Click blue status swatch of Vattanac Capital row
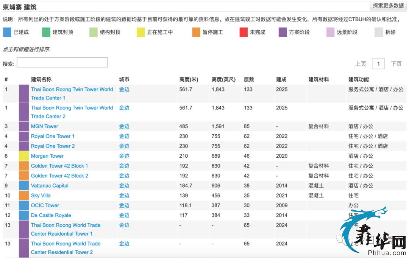Image resolution: width=409 pixels, height=258 pixels. click(24, 186)
